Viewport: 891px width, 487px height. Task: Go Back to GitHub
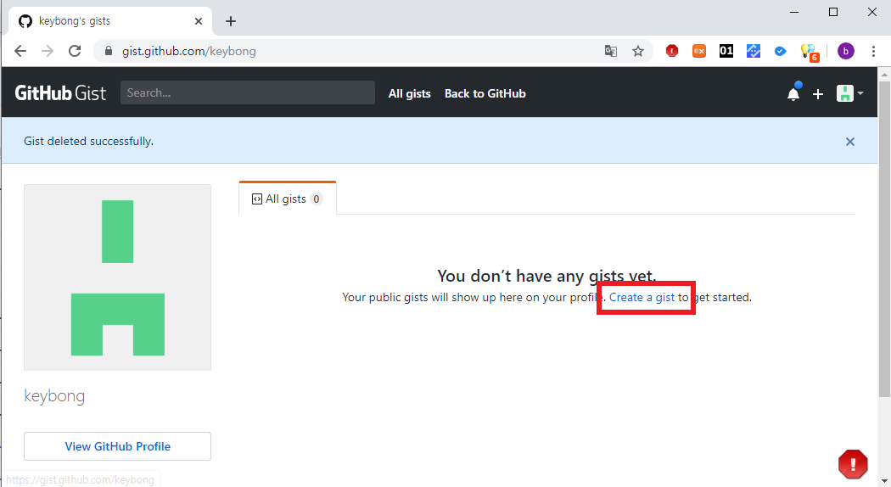click(485, 94)
